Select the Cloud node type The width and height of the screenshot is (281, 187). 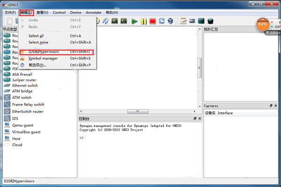pyautogui.click(x=17, y=145)
